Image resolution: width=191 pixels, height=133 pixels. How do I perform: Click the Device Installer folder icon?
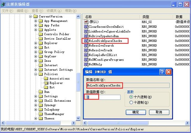click(x=41, y=38)
